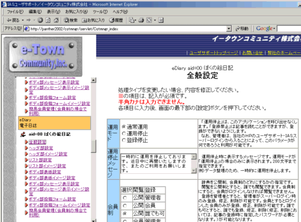The height and width of the screenshot is (222, 301).
Task: Select the 通常運用 radio button
Action: pyautogui.click(x=124, y=127)
